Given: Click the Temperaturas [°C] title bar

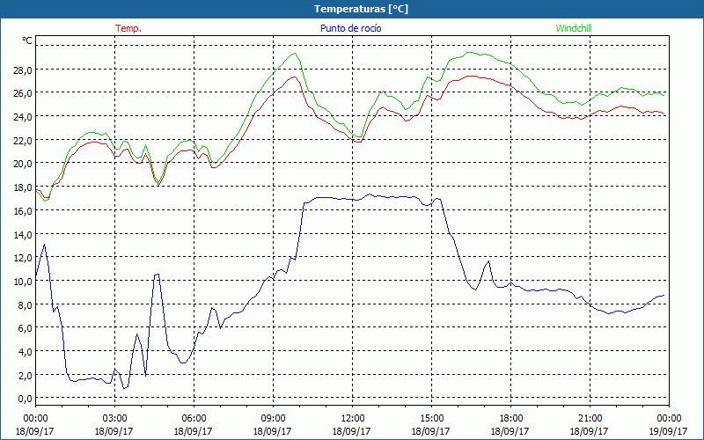Looking at the screenshot, I should 352,9.
